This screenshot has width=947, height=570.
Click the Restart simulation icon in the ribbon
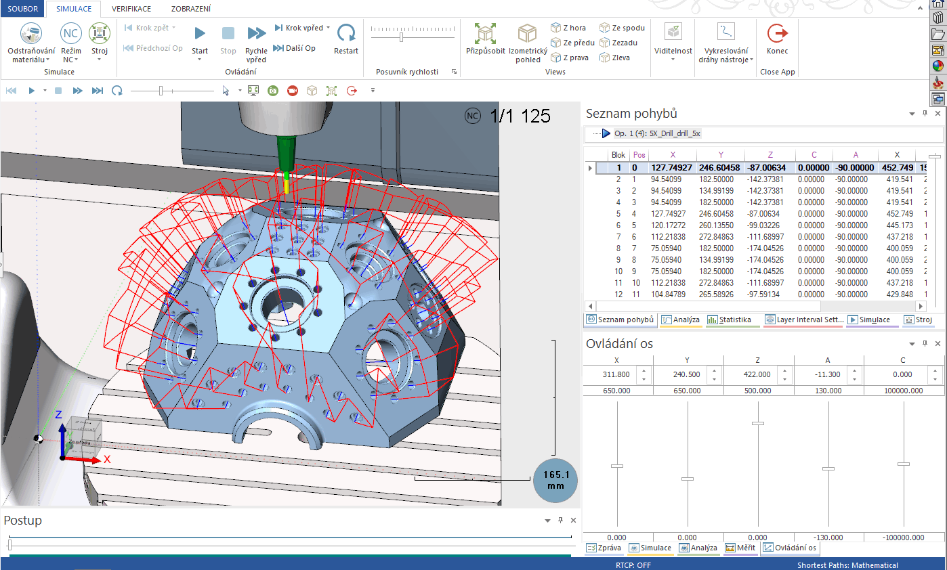pyautogui.click(x=346, y=33)
